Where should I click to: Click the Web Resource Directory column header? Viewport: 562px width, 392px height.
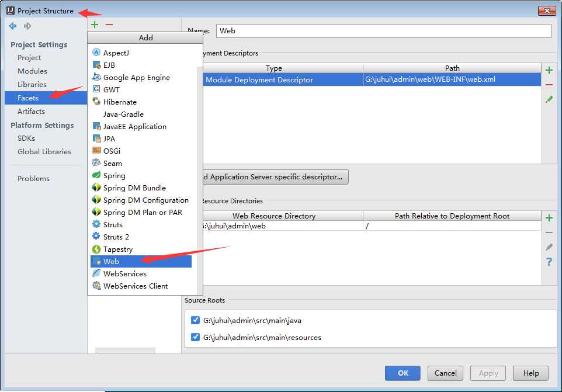point(274,216)
